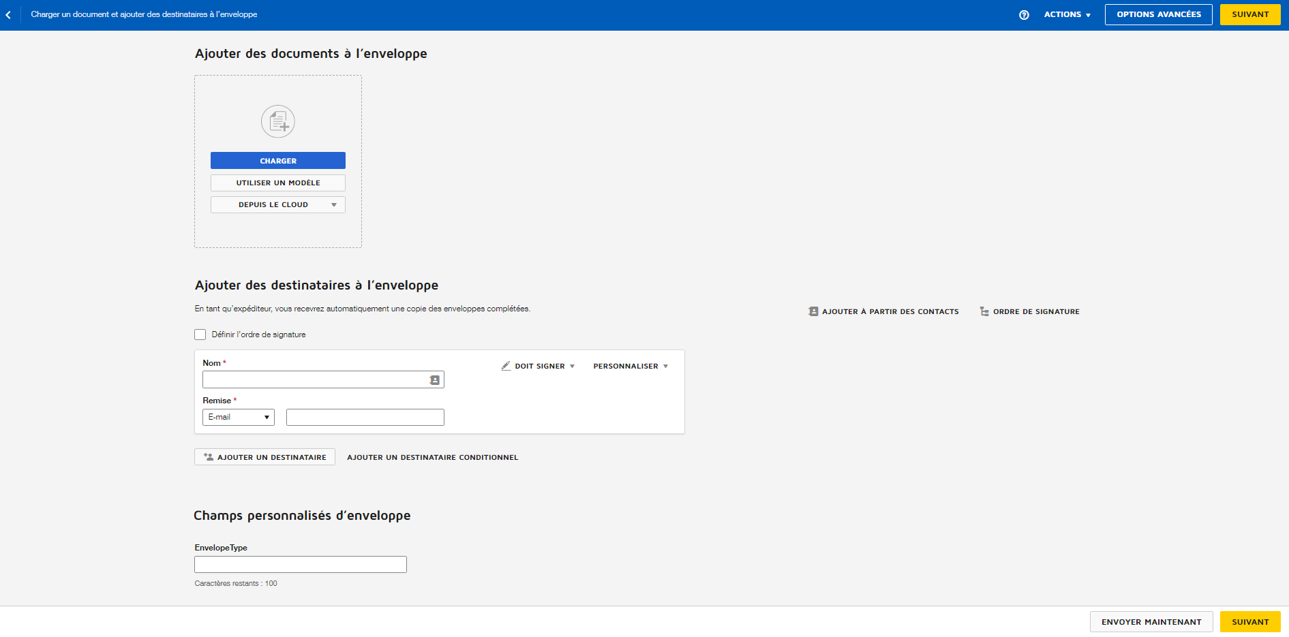Open the Actions dropdown menu
Image resolution: width=1289 pixels, height=637 pixels.
coord(1067,14)
